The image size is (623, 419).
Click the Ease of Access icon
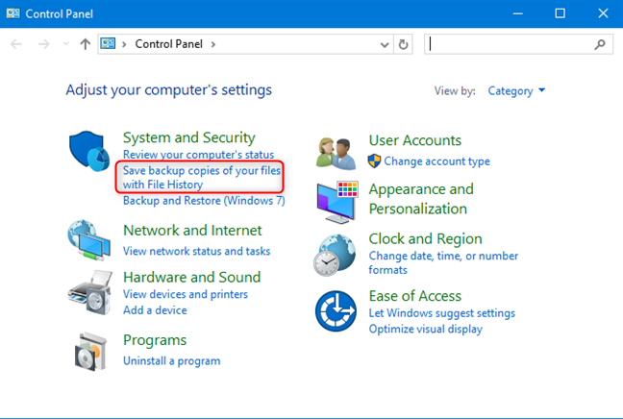(x=336, y=311)
